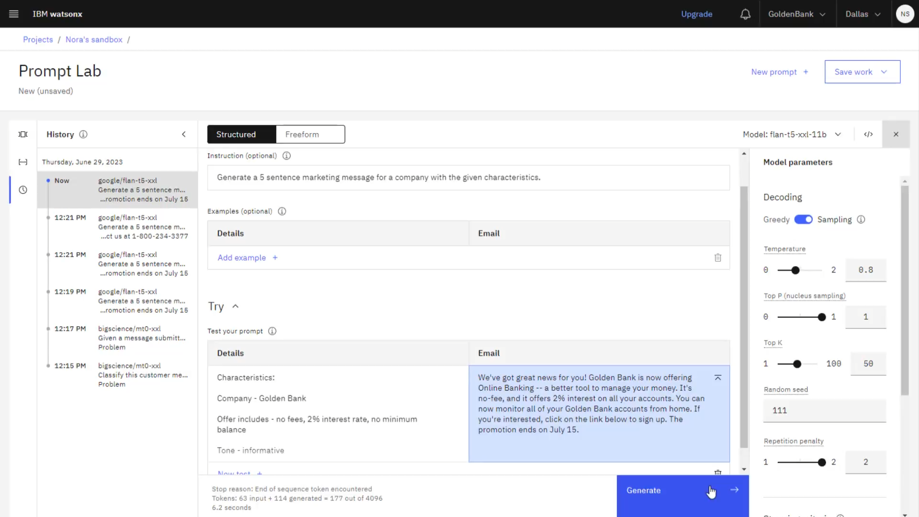919x517 pixels.
Task: Click the Random seed field 111
Action: (x=824, y=411)
